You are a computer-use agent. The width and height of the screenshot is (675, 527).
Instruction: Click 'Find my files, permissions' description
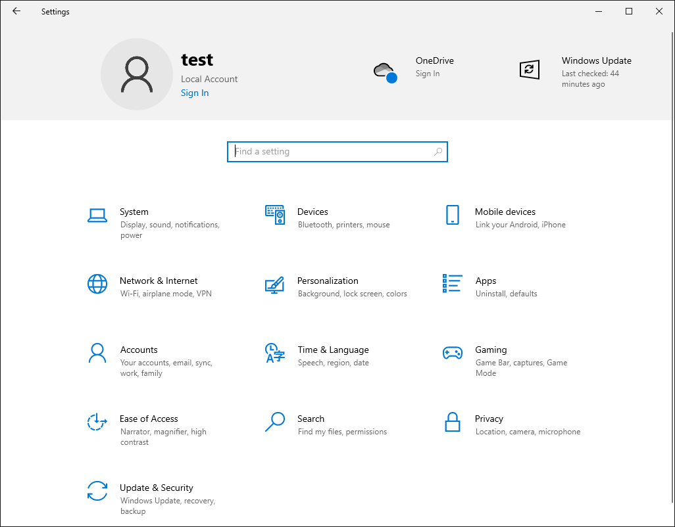(342, 432)
